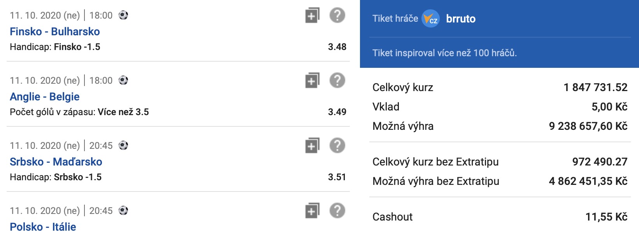Open help for Anglie - Belgie bet
Screen dimensions: 639x231
(x=337, y=81)
